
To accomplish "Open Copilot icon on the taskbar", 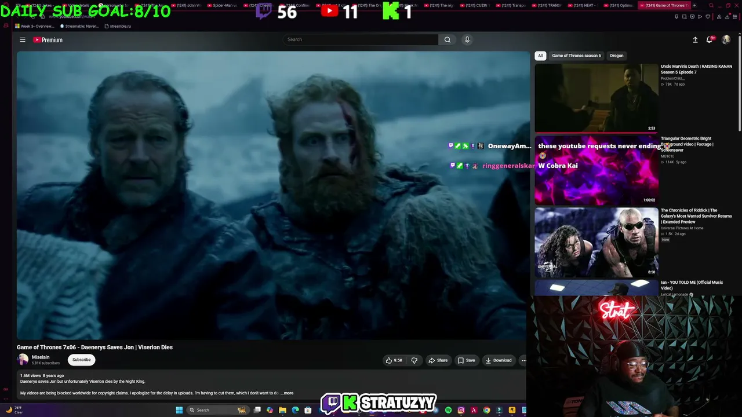I will (270, 410).
